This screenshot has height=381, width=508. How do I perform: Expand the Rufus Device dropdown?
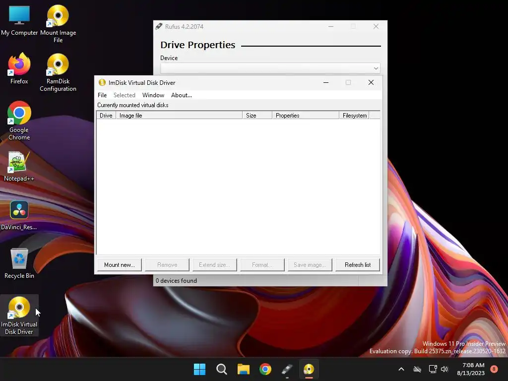click(x=376, y=68)
